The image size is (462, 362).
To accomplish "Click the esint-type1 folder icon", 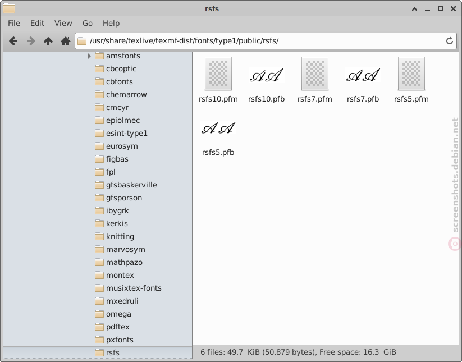I will 99,134.
